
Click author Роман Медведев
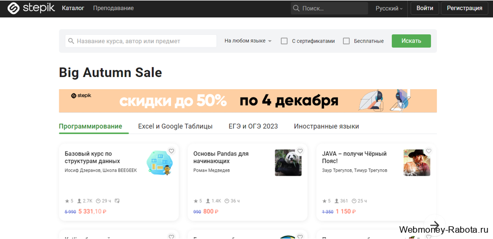point(212,170)
